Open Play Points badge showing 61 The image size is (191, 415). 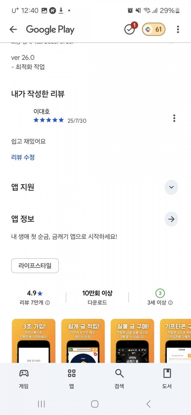(153, 30)
